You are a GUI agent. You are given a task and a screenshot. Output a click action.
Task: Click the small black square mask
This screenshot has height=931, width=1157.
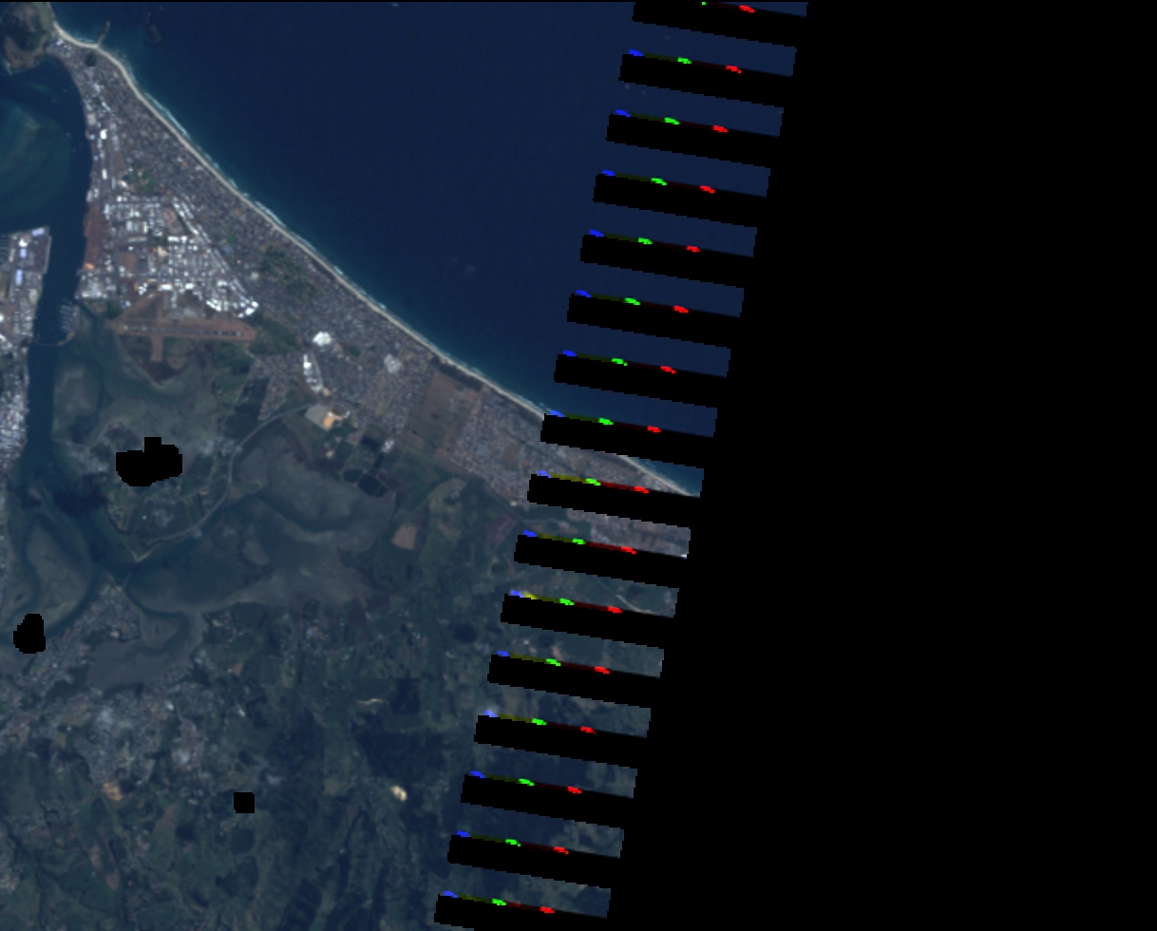click(x=244, y=803)
